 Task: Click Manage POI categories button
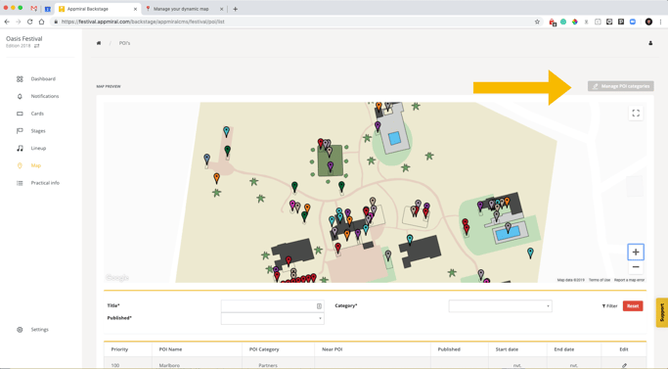(x=621, y=86)
